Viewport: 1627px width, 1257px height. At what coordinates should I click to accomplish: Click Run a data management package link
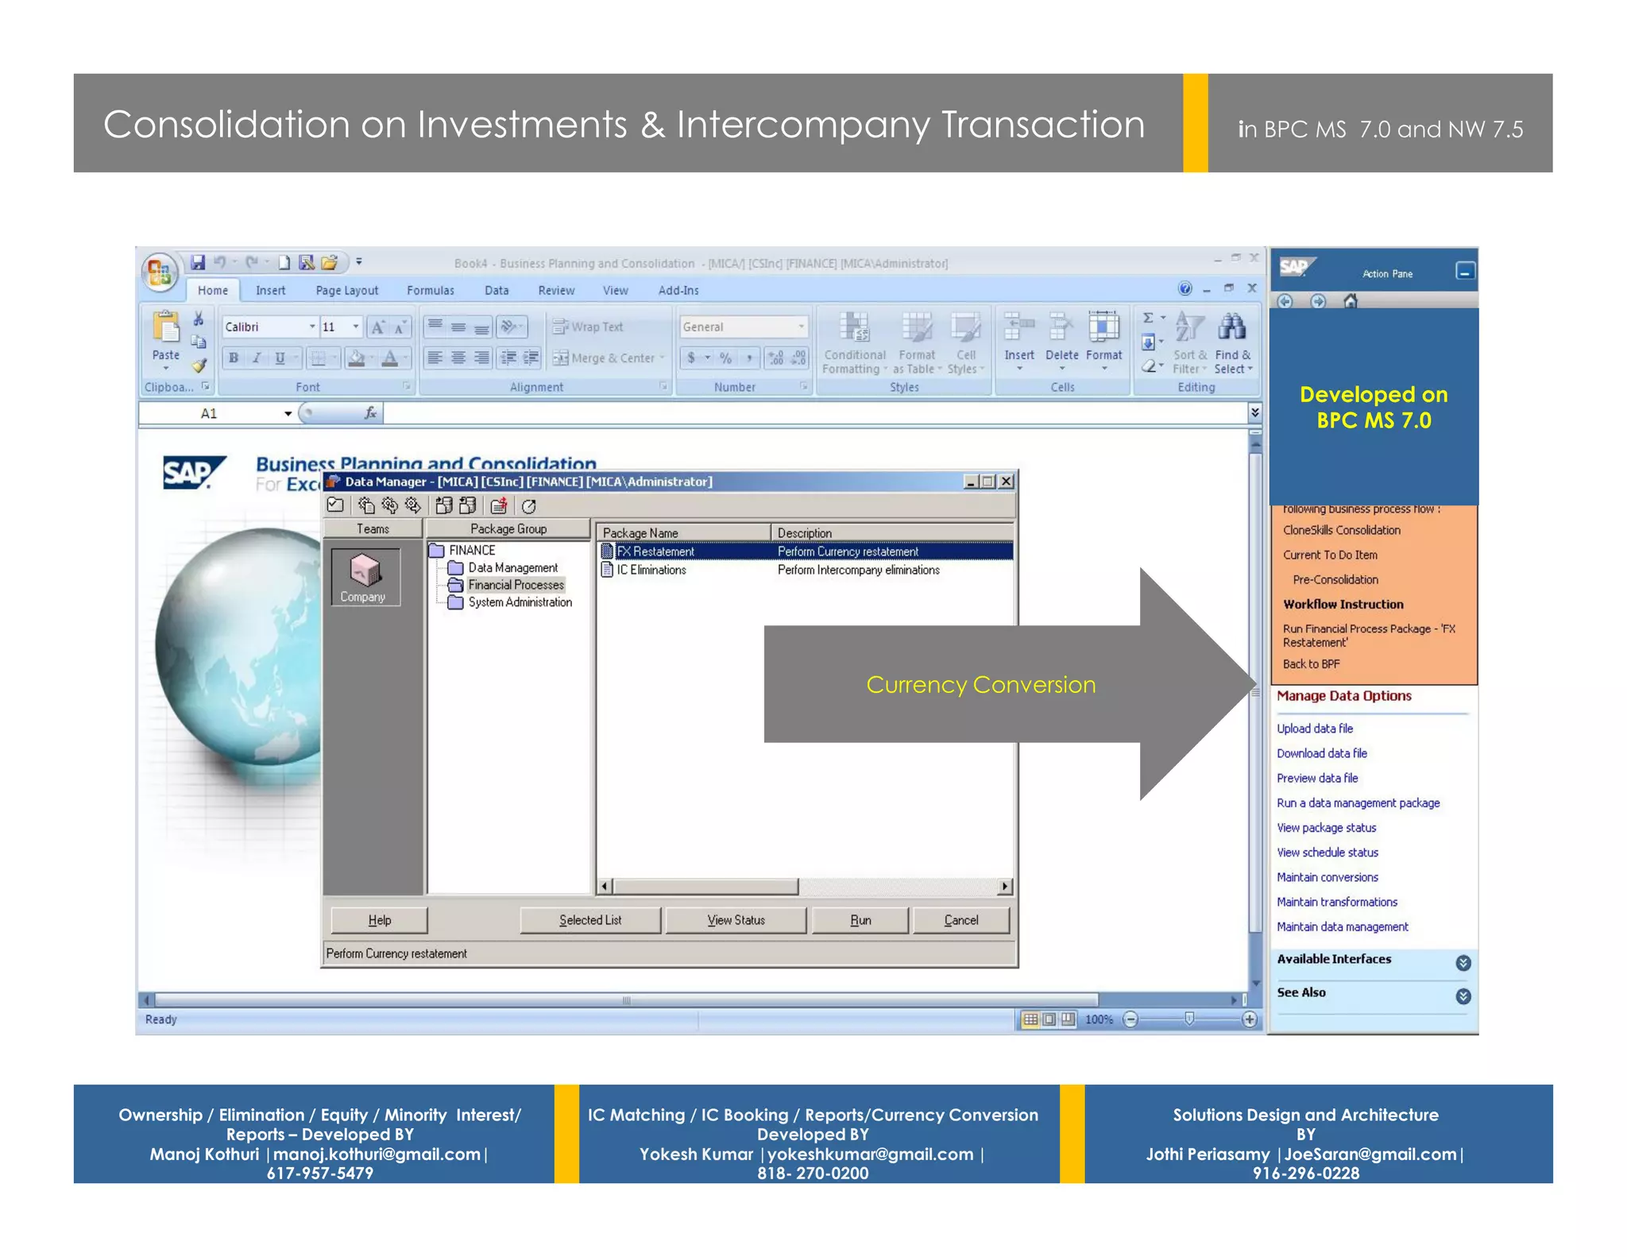pos(1358,803)
